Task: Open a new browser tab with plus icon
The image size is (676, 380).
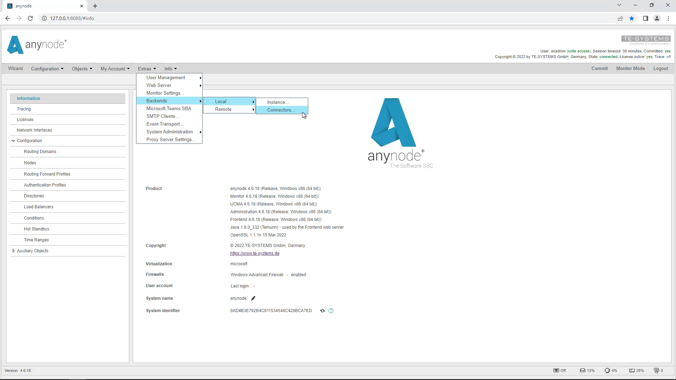Action: [x=95, y=6]
